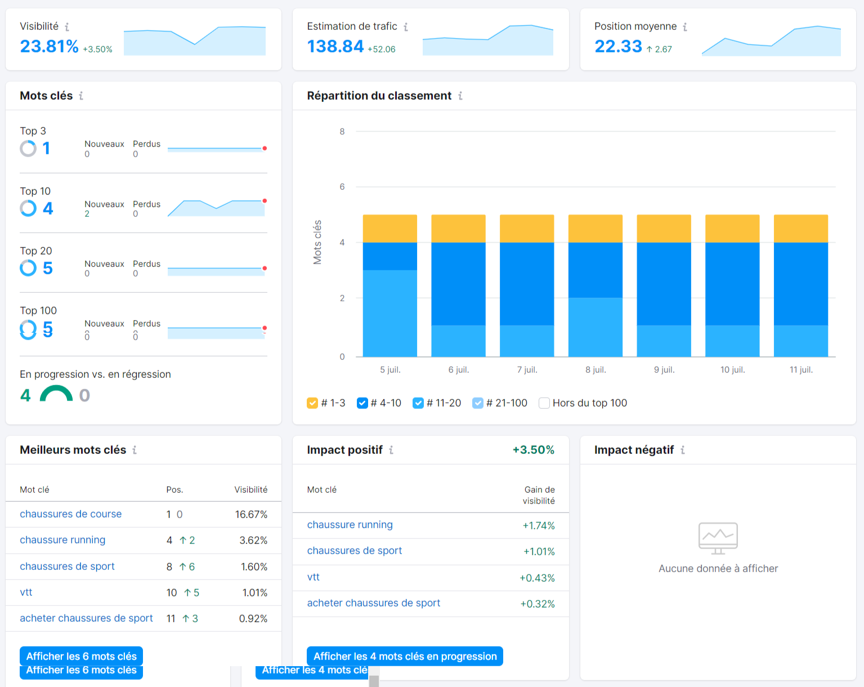
Task: Toggle the # 21-100 legend checkbox
Action: point(478,403)
